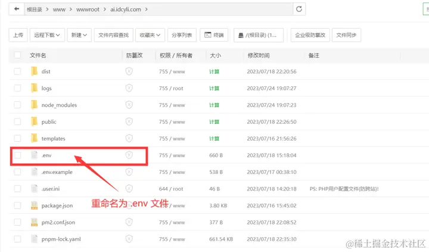This screenshot has width=429, height=252.
Task: Check the templates folder checkbox
Action: [x=17, y=138]
